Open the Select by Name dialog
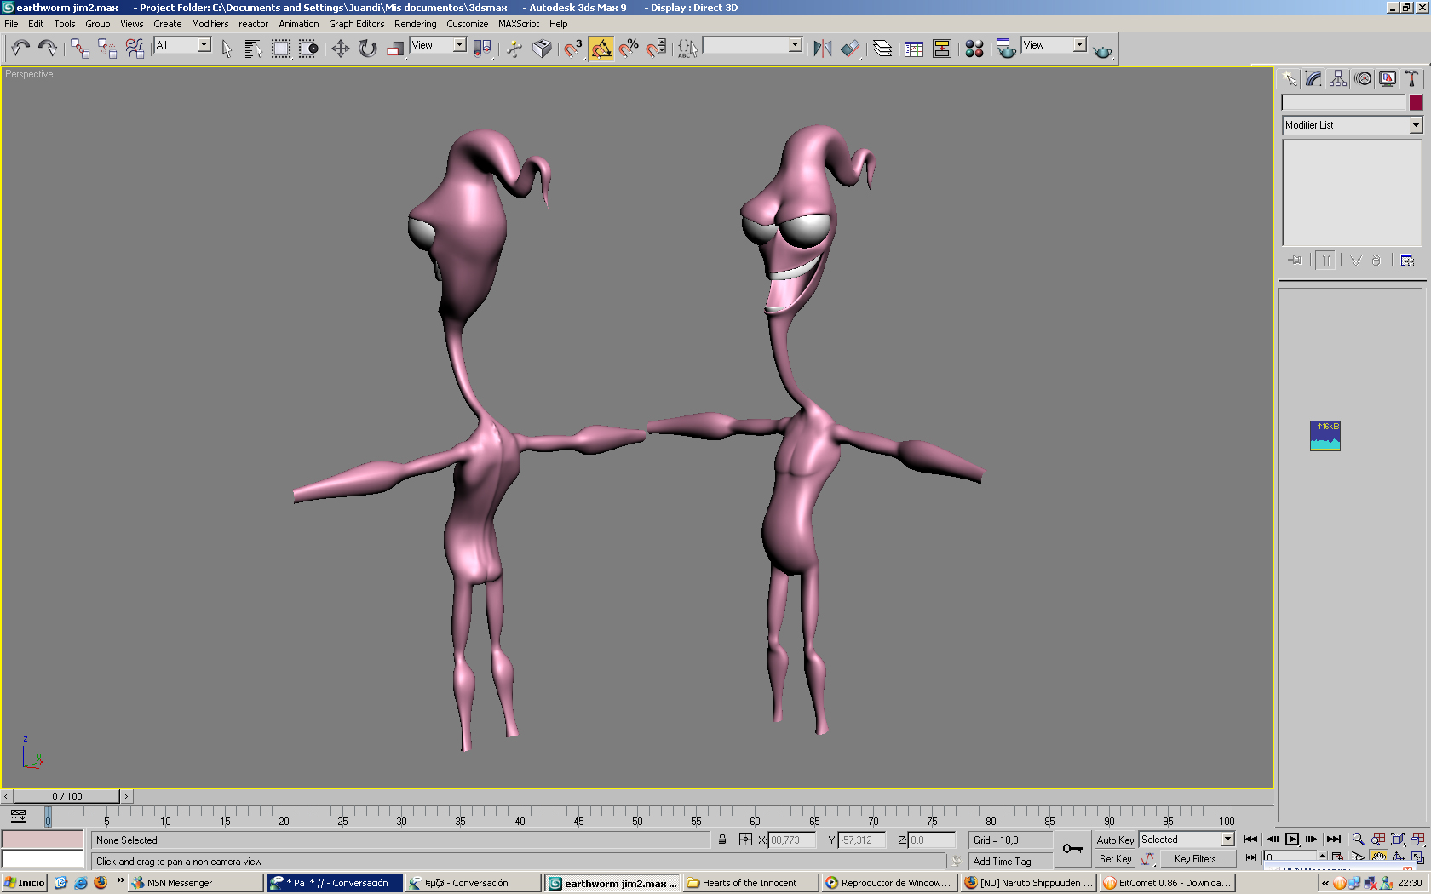The height and width of the screenshot is (894, 1431). pos(253,49)
